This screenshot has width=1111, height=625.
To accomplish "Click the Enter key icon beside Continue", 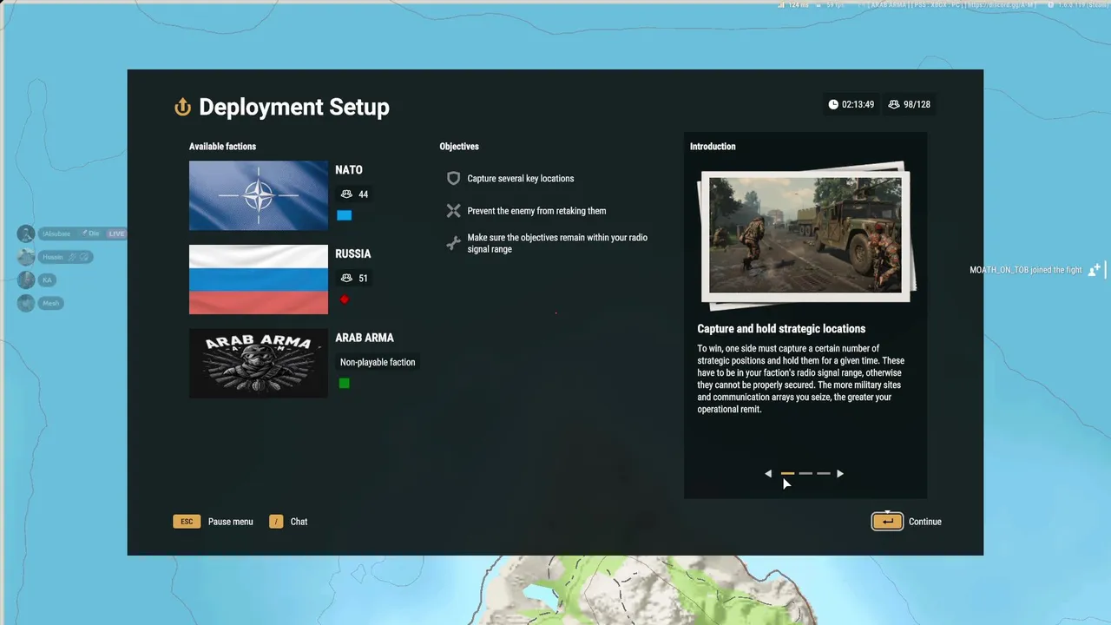I will point(887,522).
